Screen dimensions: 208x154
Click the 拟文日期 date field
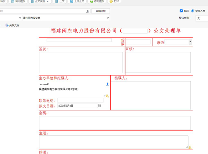pyautogui.click(x=77, y=106)
